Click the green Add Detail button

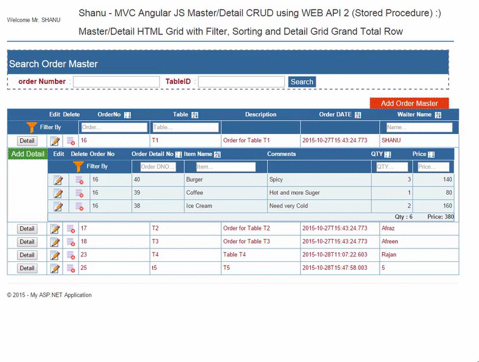[x=28, y=154]
